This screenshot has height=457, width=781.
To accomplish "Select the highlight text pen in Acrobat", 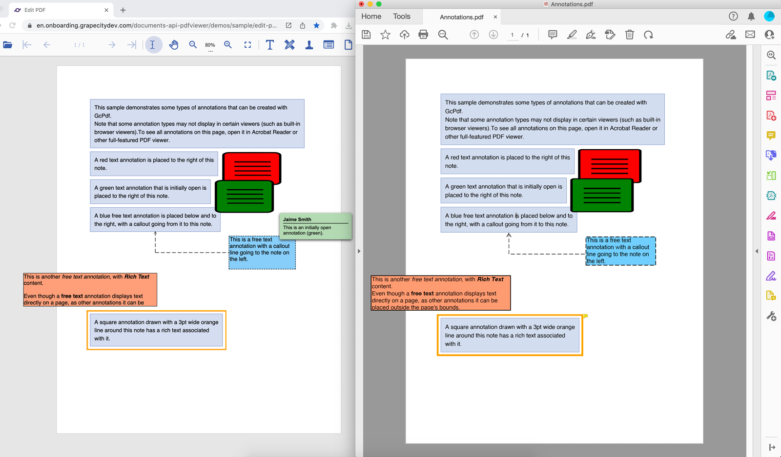I will [x=572, y=35].
